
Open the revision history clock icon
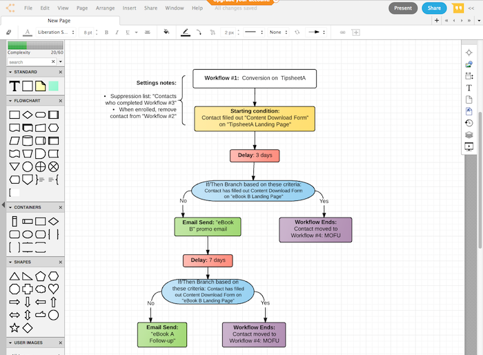click(x=469, y=123)
